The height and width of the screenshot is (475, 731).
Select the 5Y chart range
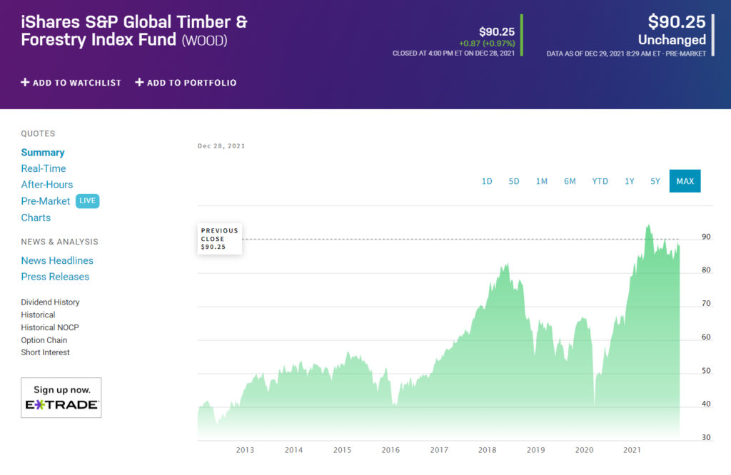pos(655,181)
